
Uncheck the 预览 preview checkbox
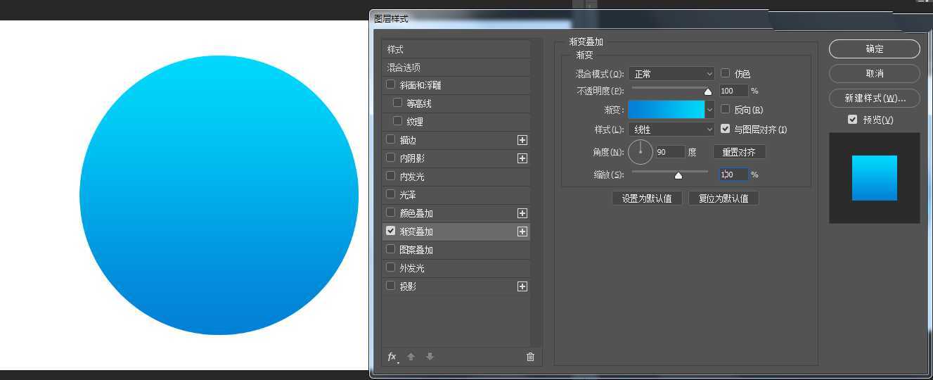coord(852,120)
